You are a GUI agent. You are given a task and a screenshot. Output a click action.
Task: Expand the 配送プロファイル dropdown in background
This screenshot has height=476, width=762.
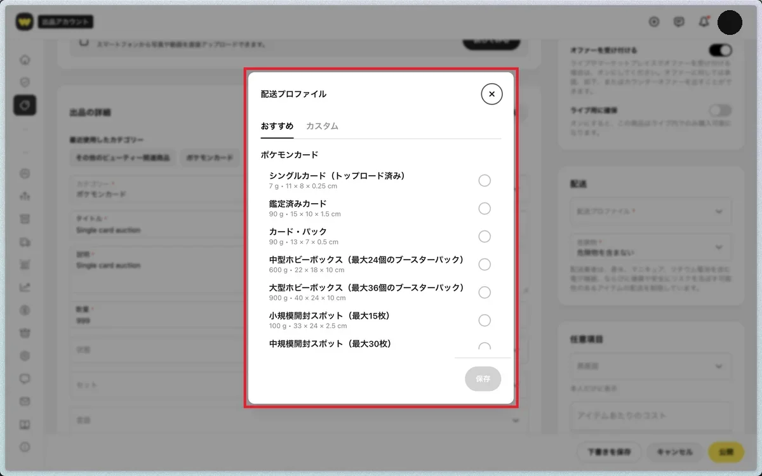click(650, 211)
